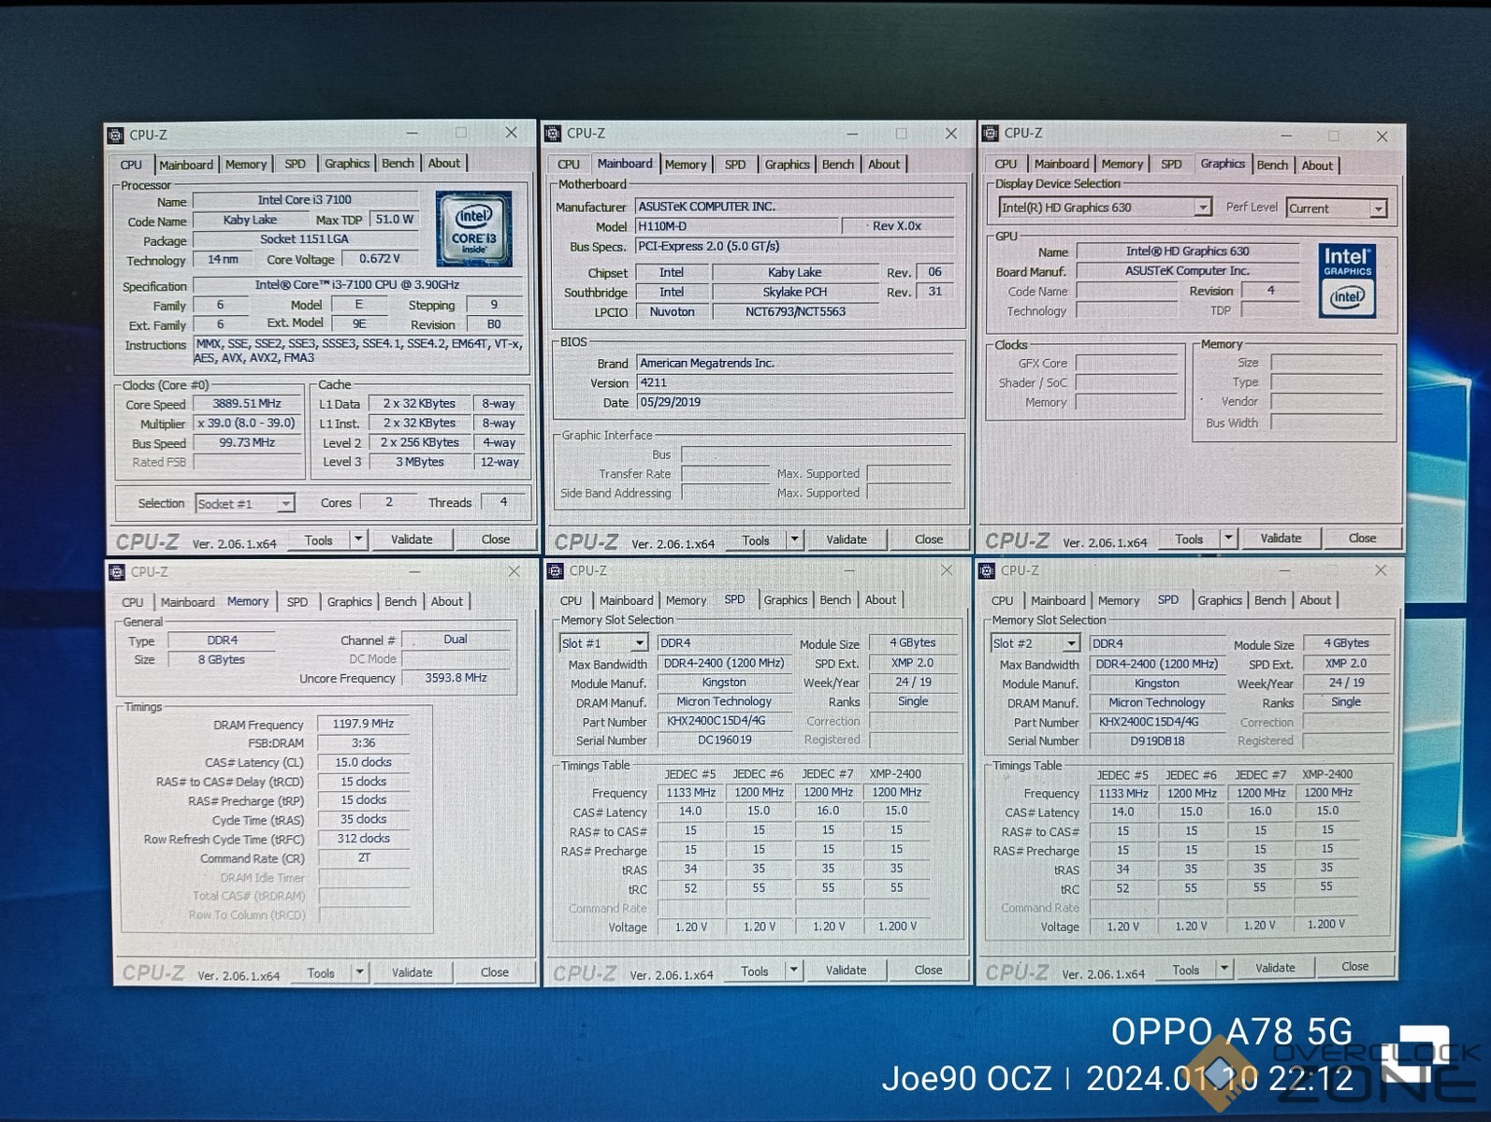
Task: Expand the Tools arrow in the Slot #2 SPD window
Action: [x=1224, y=969]
